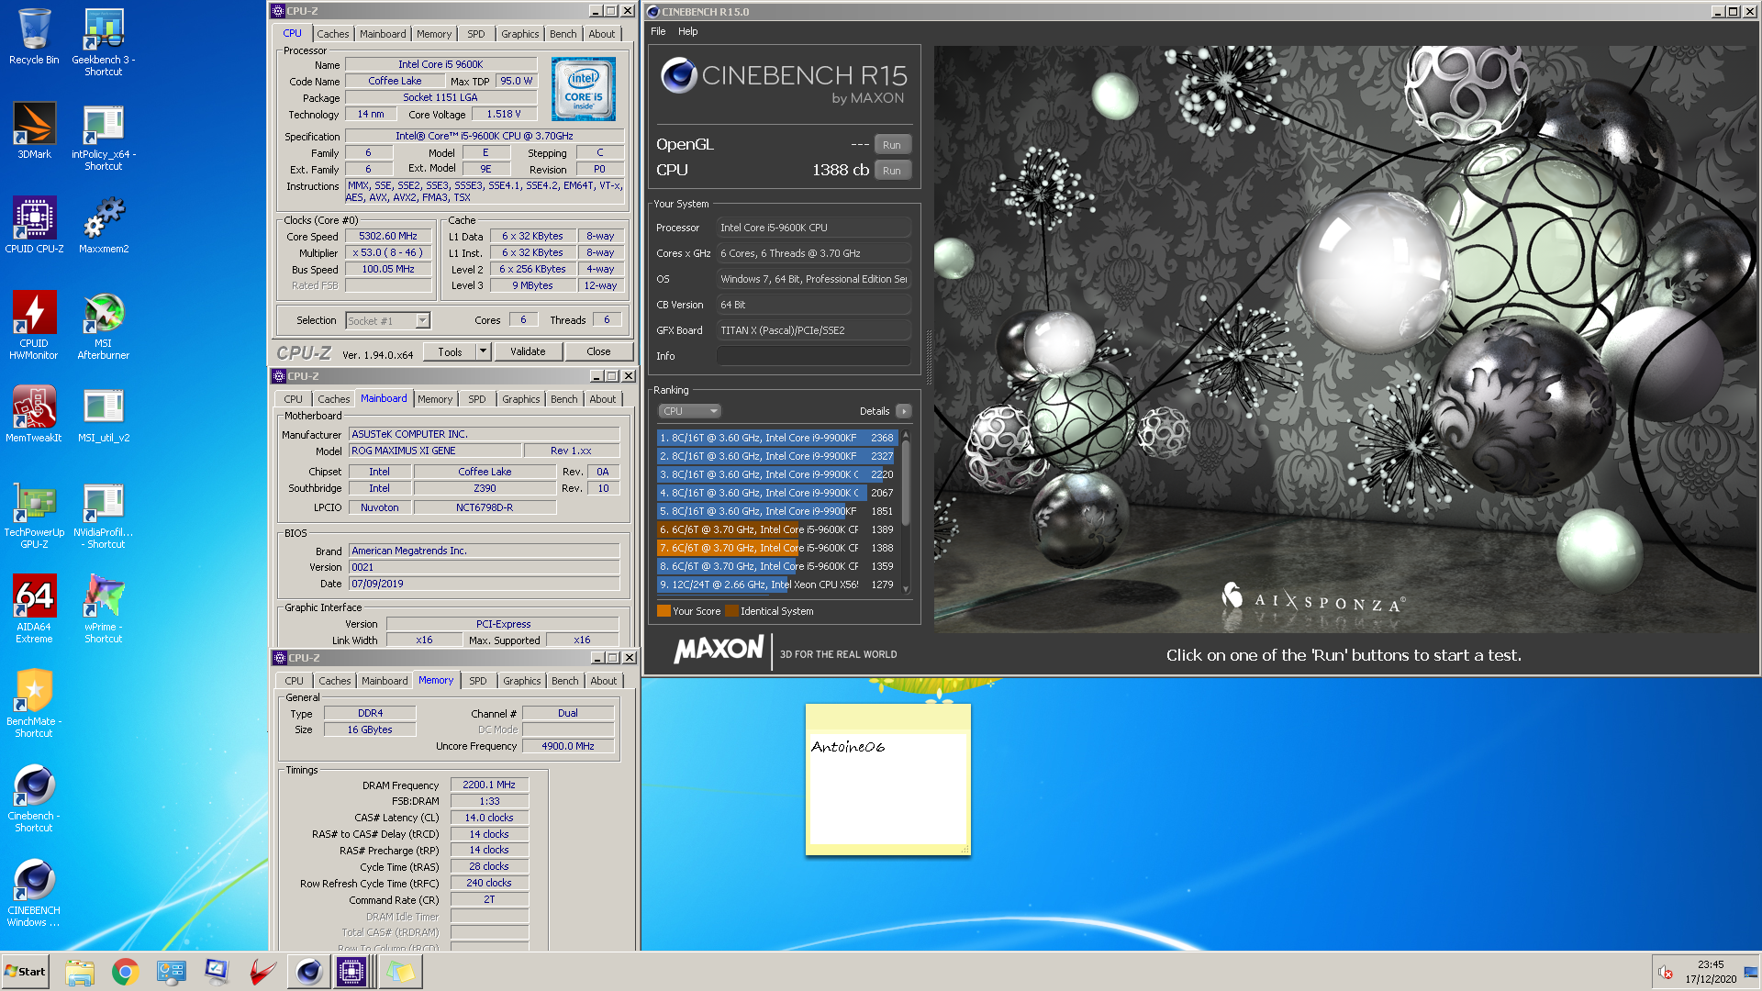Open the BenchMate shortcut icon

(34, 703)
